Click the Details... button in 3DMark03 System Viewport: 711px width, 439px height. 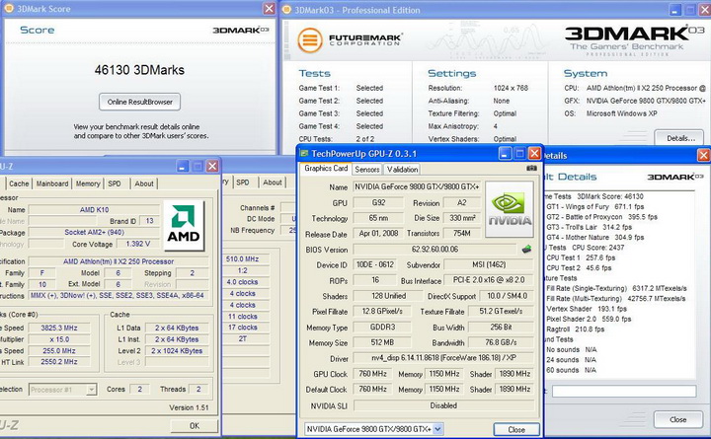click(678, 138)
